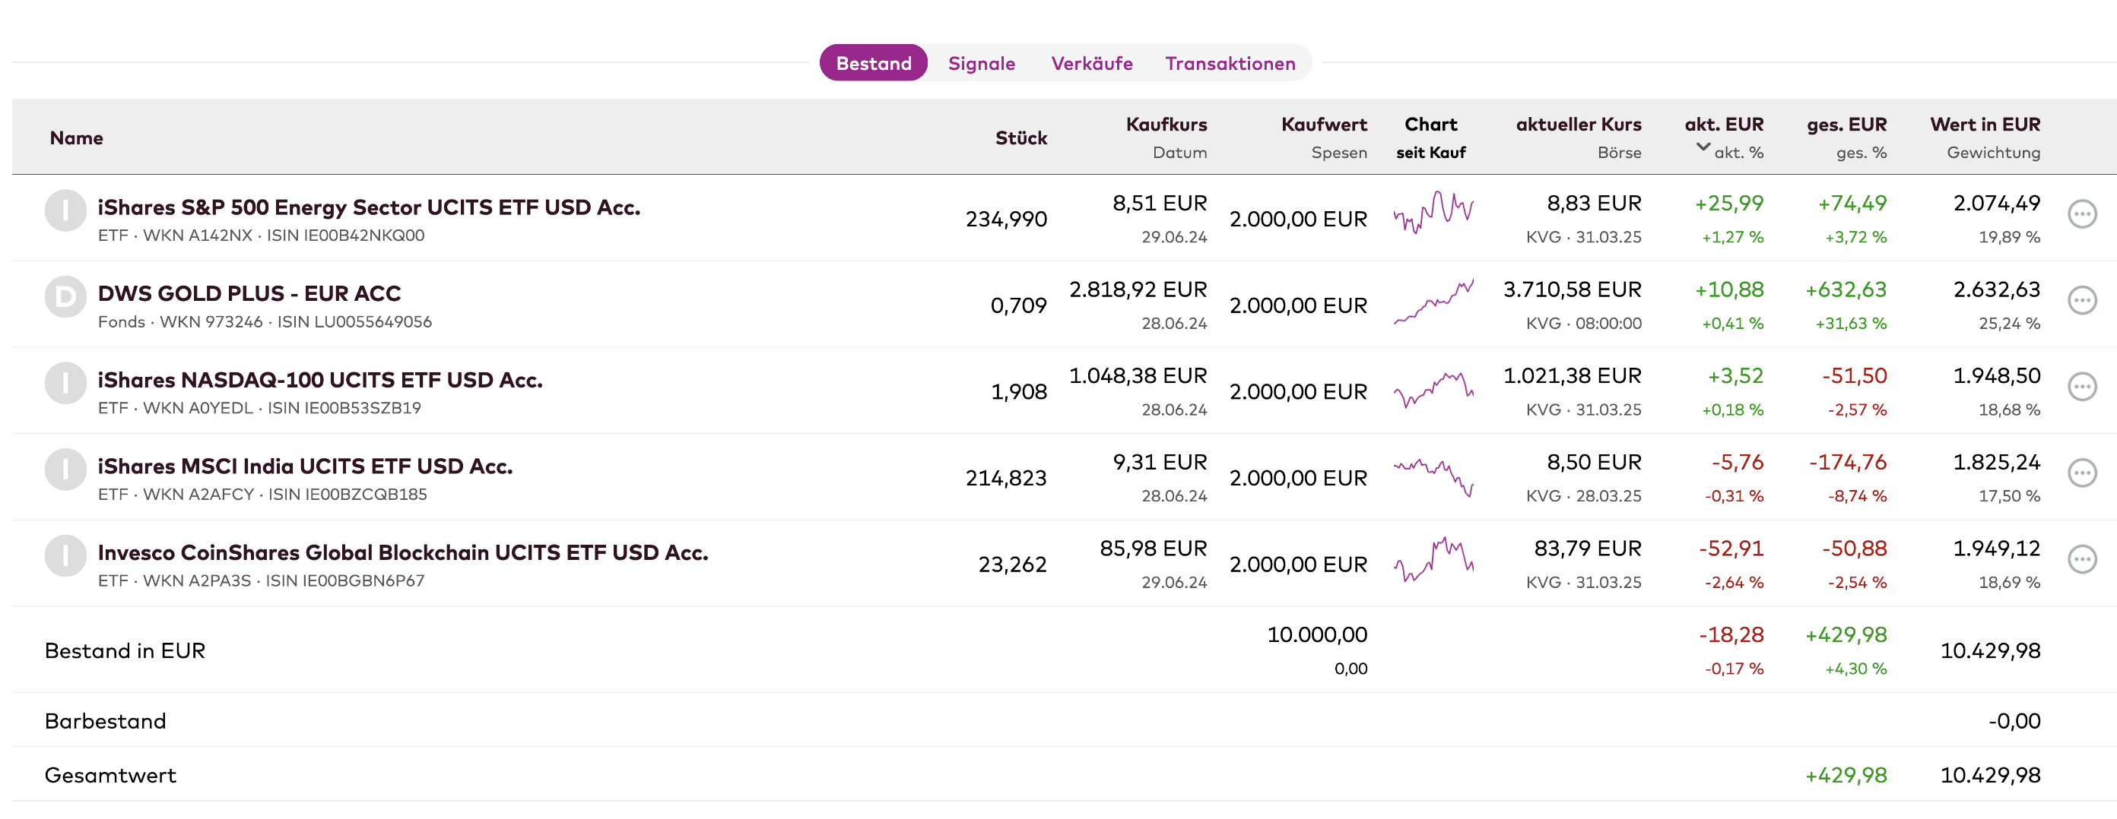2117x819 pixels.
Task: Open options menu for iShares NASDAQ-100 row
Action: pos(2082,387)
